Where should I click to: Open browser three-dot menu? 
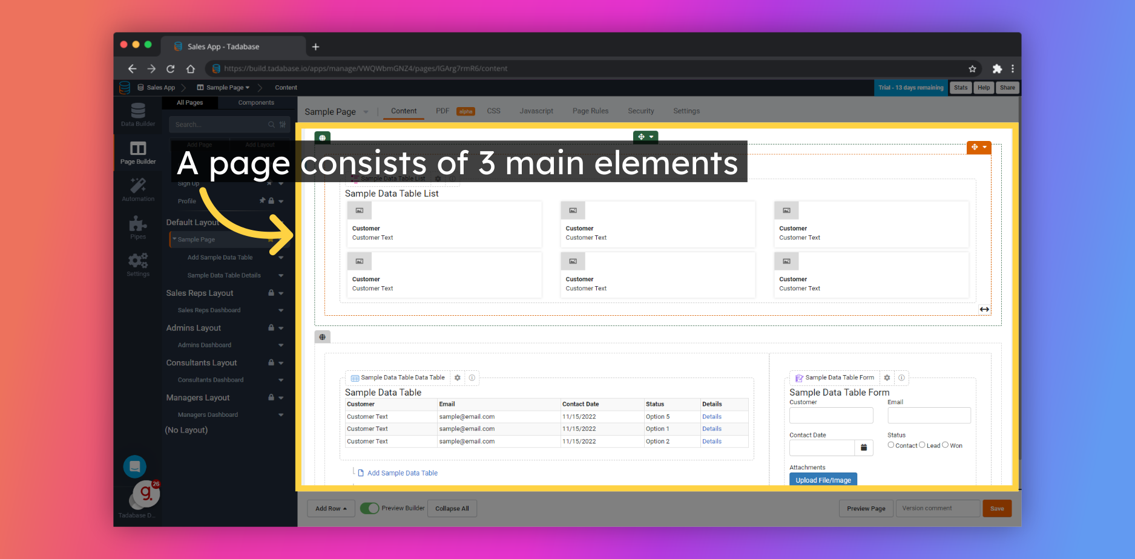pyautogui.click(x=1012, y=69)
